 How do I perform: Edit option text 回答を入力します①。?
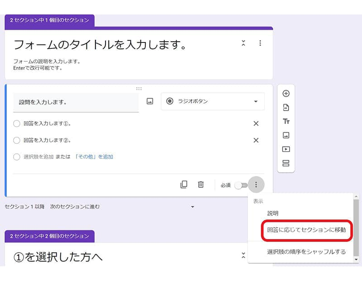[47, 123]
